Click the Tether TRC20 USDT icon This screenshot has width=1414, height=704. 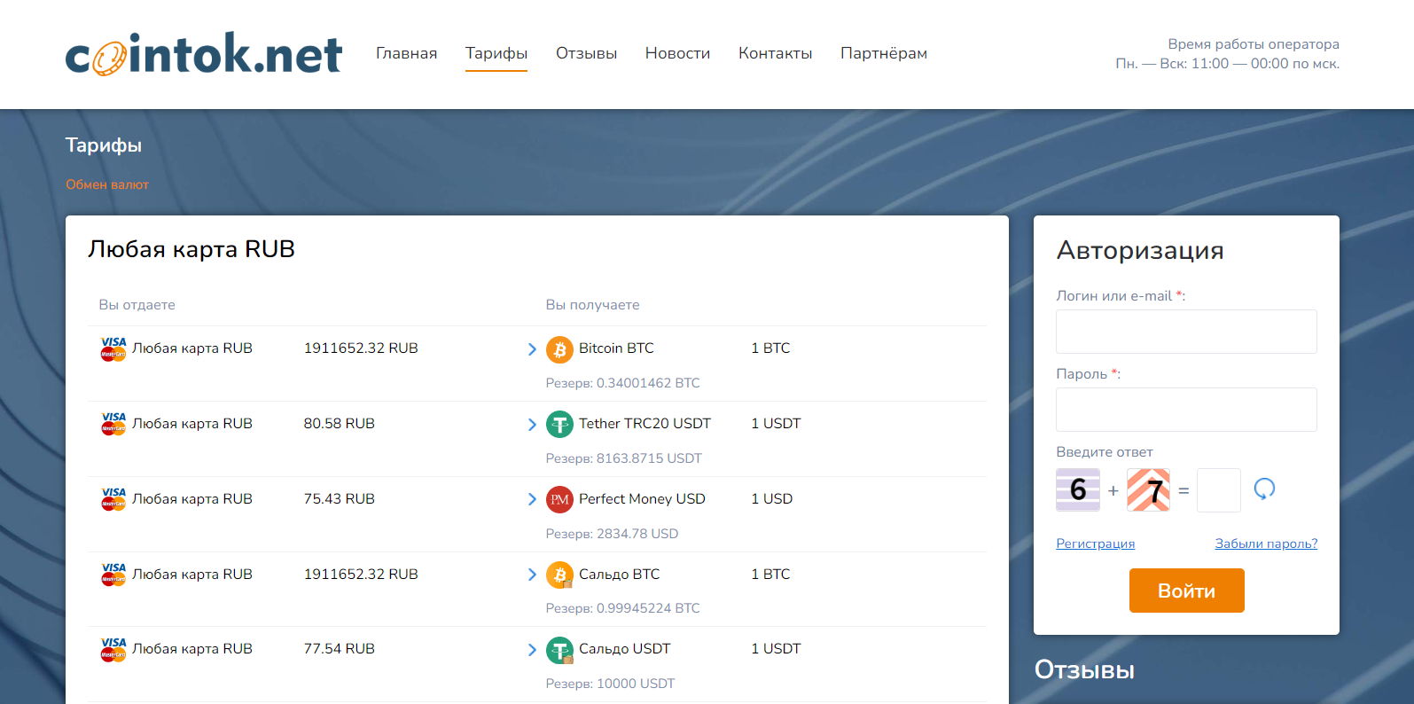[x=559, y=425]
